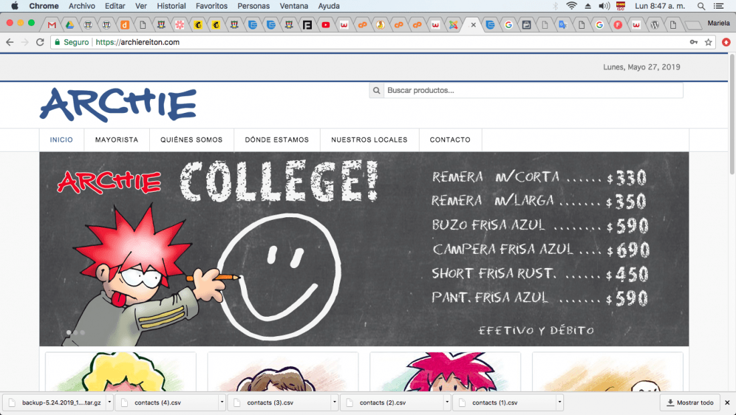The image size is (736, 415).
Task: Open the red circle F tab
Action: pos(618,25)
